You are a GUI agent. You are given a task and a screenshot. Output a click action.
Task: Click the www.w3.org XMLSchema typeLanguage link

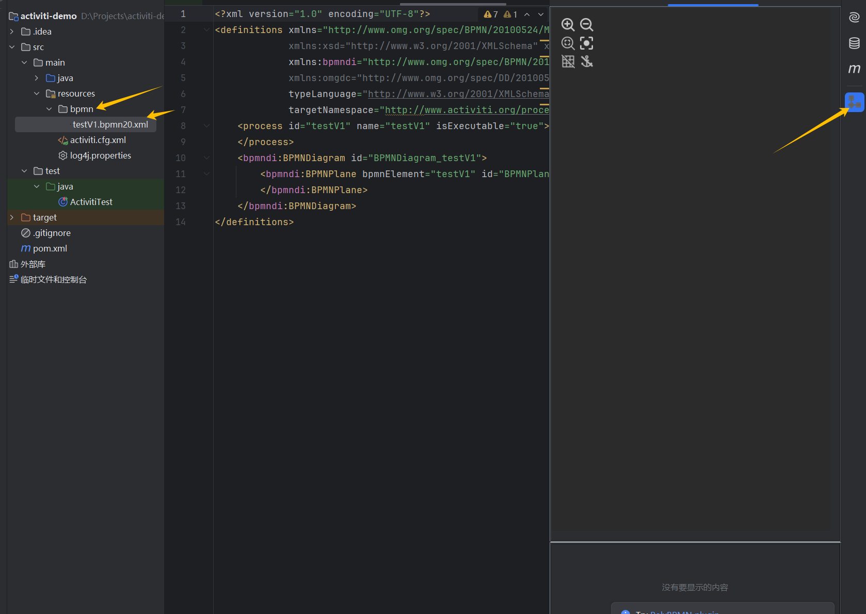pos(458,94)
